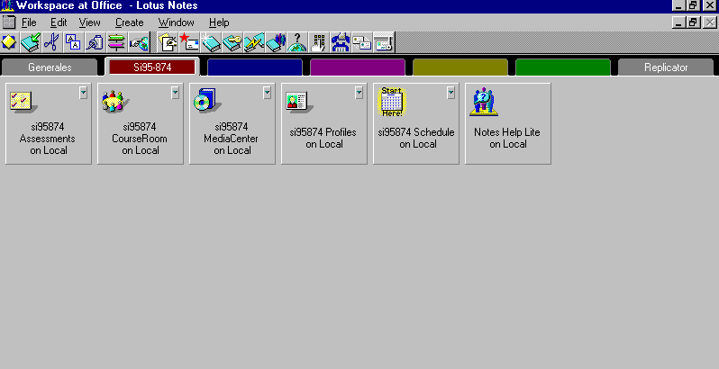
Task: Switch to the blank olive workspace tab
Action: click(x=460, y=67)
